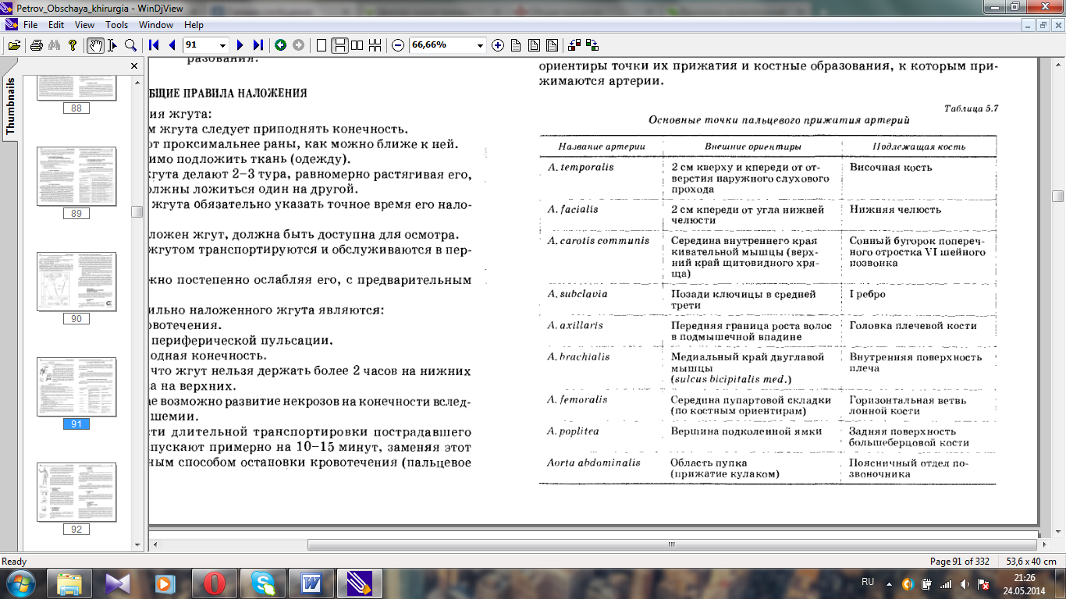Open the page number dropdown

[222, 45]
